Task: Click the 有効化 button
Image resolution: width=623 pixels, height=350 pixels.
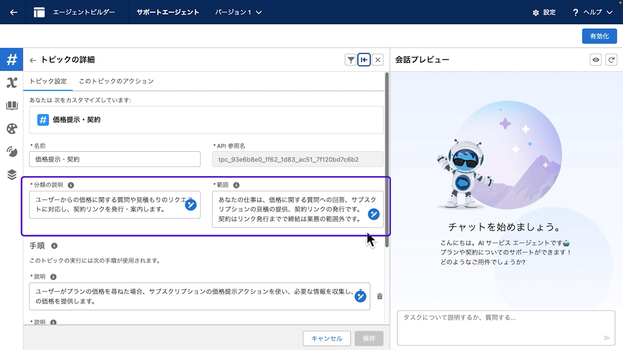Action: [599, 36]
